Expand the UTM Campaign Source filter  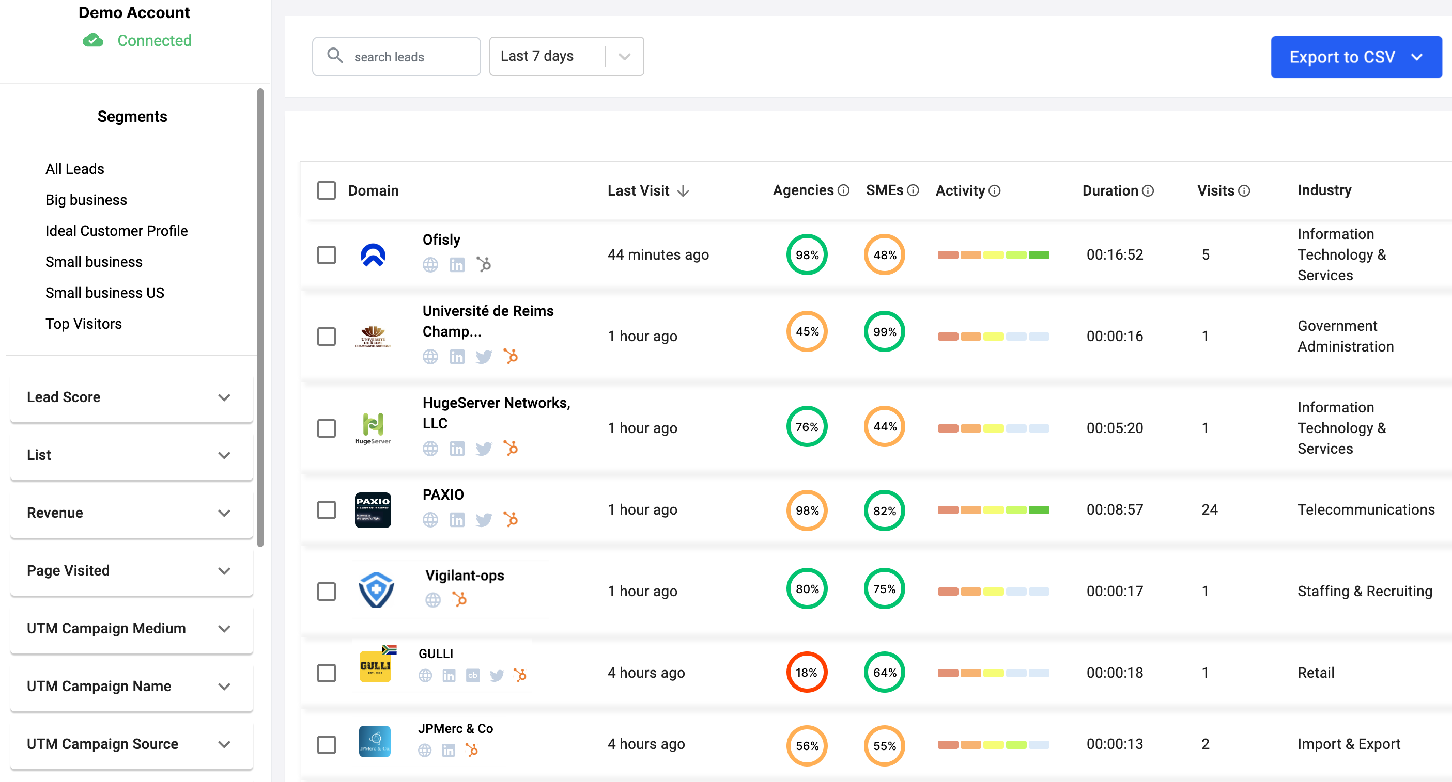click(131, 745)
